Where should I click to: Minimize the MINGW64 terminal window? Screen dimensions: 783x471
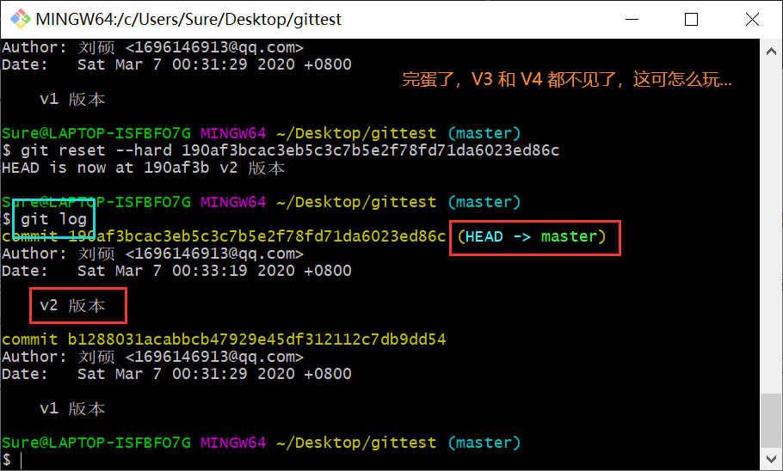pos(632,20)
